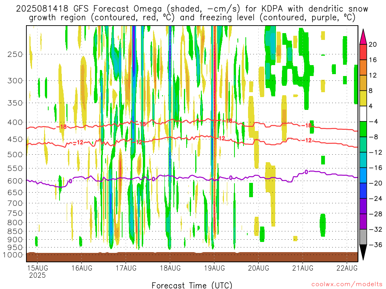Screen dimensions: 386x289
Task: Click the colorbar tick label -12
Action: (375, 152)
